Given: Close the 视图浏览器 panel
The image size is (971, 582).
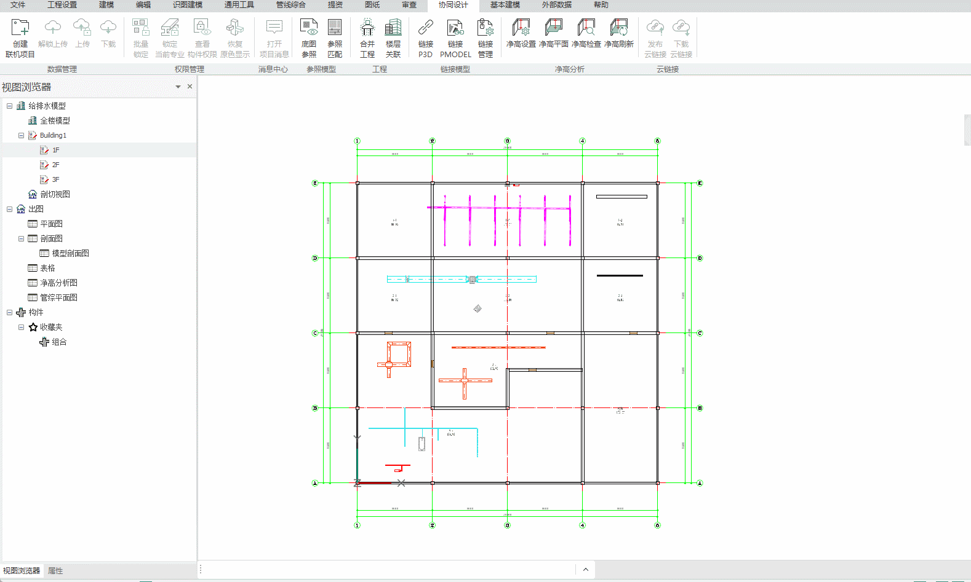Looking at the screenshot, I should point(190,87).
